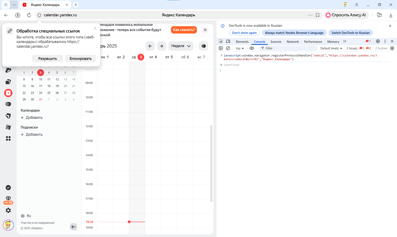This screenshot has width=397, height=237.
Task: Expand the Default levels log dropdown
Action: (331, 48)
